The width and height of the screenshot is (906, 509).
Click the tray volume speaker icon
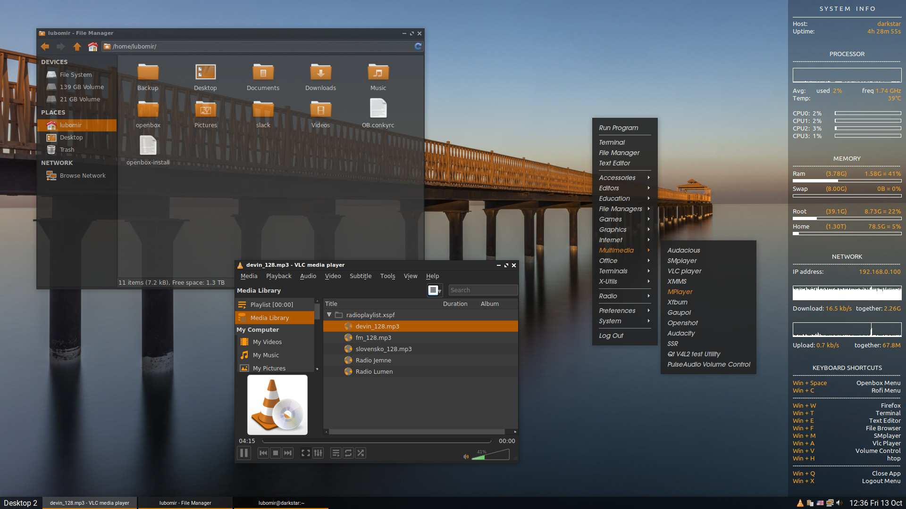tap(839, 503)
